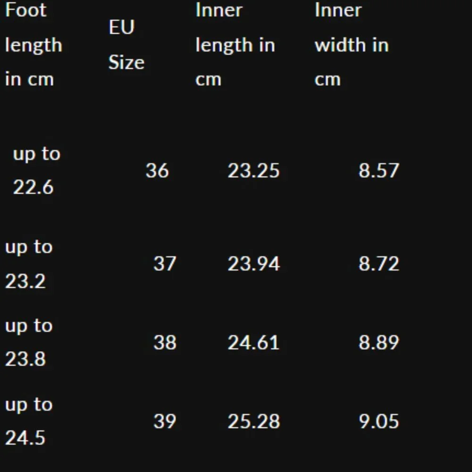Image resolution: width=472 pixels, height=472 pixels.
Task: Select the "up to 22.6" foot length cell
Action: (36, 170)
